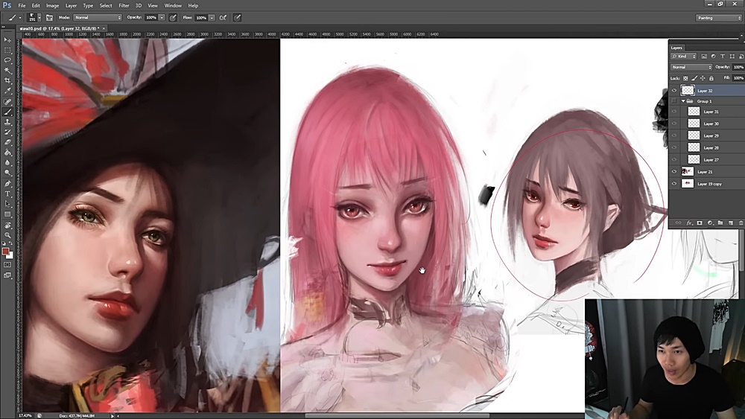Open the Painting workspace dropdown

coord(719,17)
